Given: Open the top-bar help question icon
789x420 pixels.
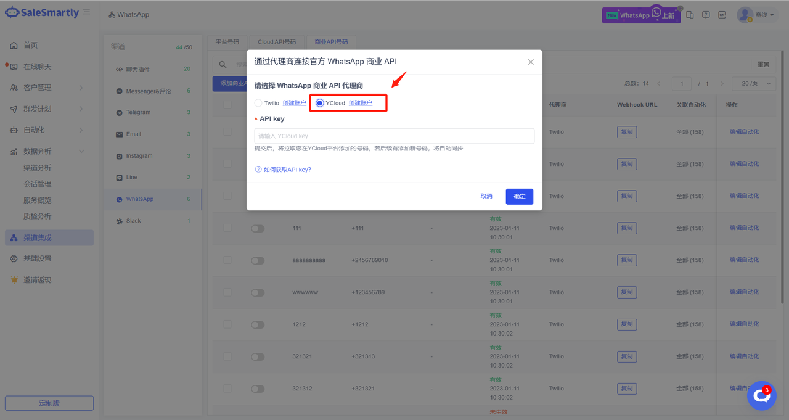Looking at the screenshot, I should click(706, 15).
